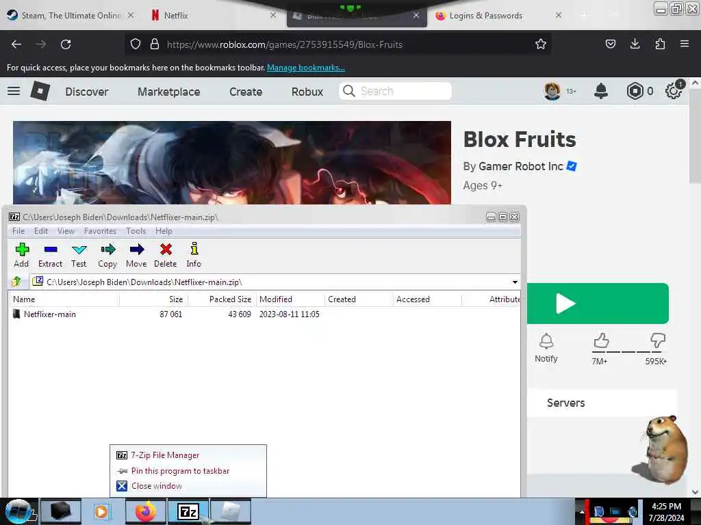This screenshot has width=701, height=525.
Task: Expand the 7-Zip address path dropdown
Action: click(515, 282)
